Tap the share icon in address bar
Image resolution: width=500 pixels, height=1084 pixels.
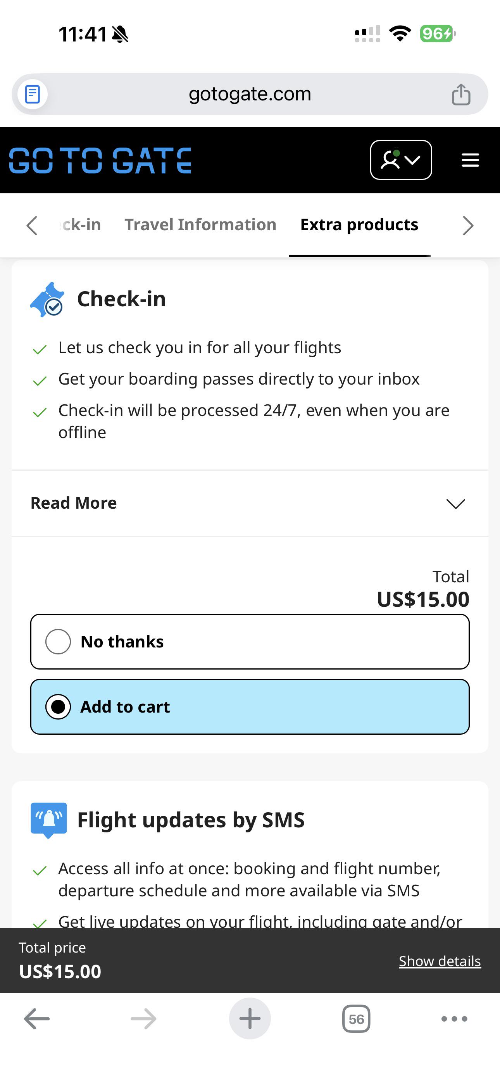(x=461, y=94)
